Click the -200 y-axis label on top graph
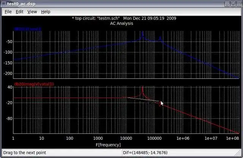 tap(8, 73)
